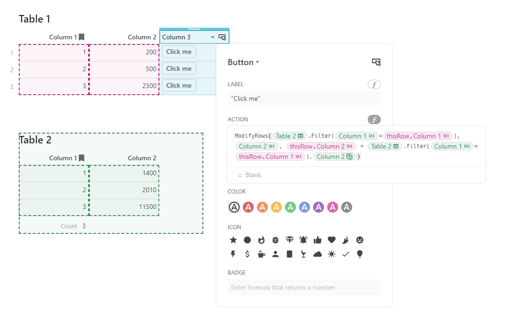Click the Column 2 chip ending the formula

334,157
